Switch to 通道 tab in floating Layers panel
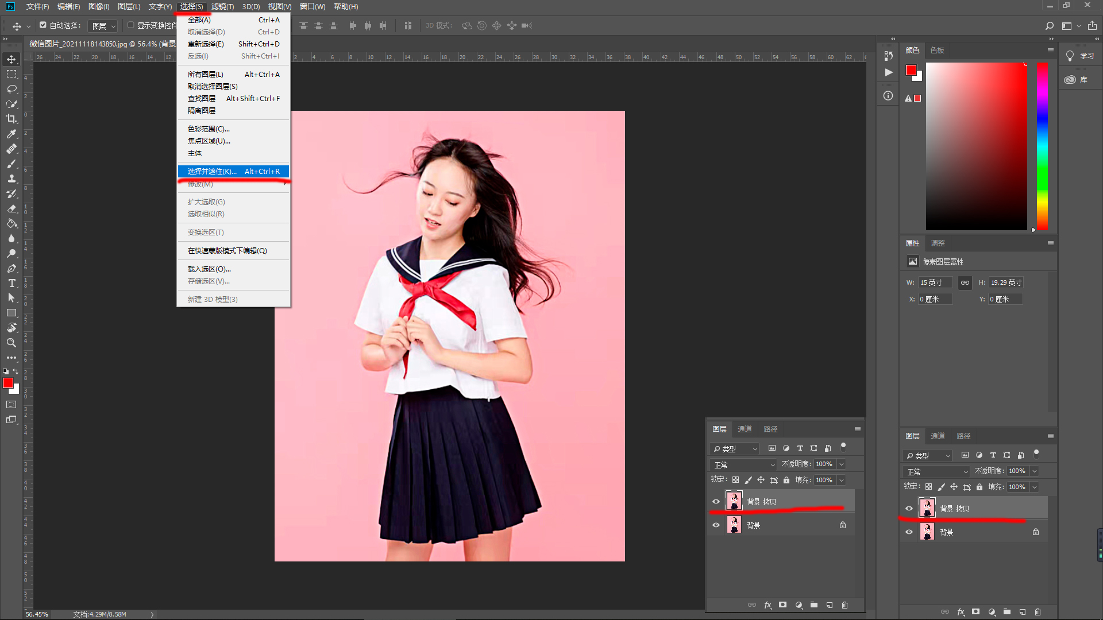 745,429
